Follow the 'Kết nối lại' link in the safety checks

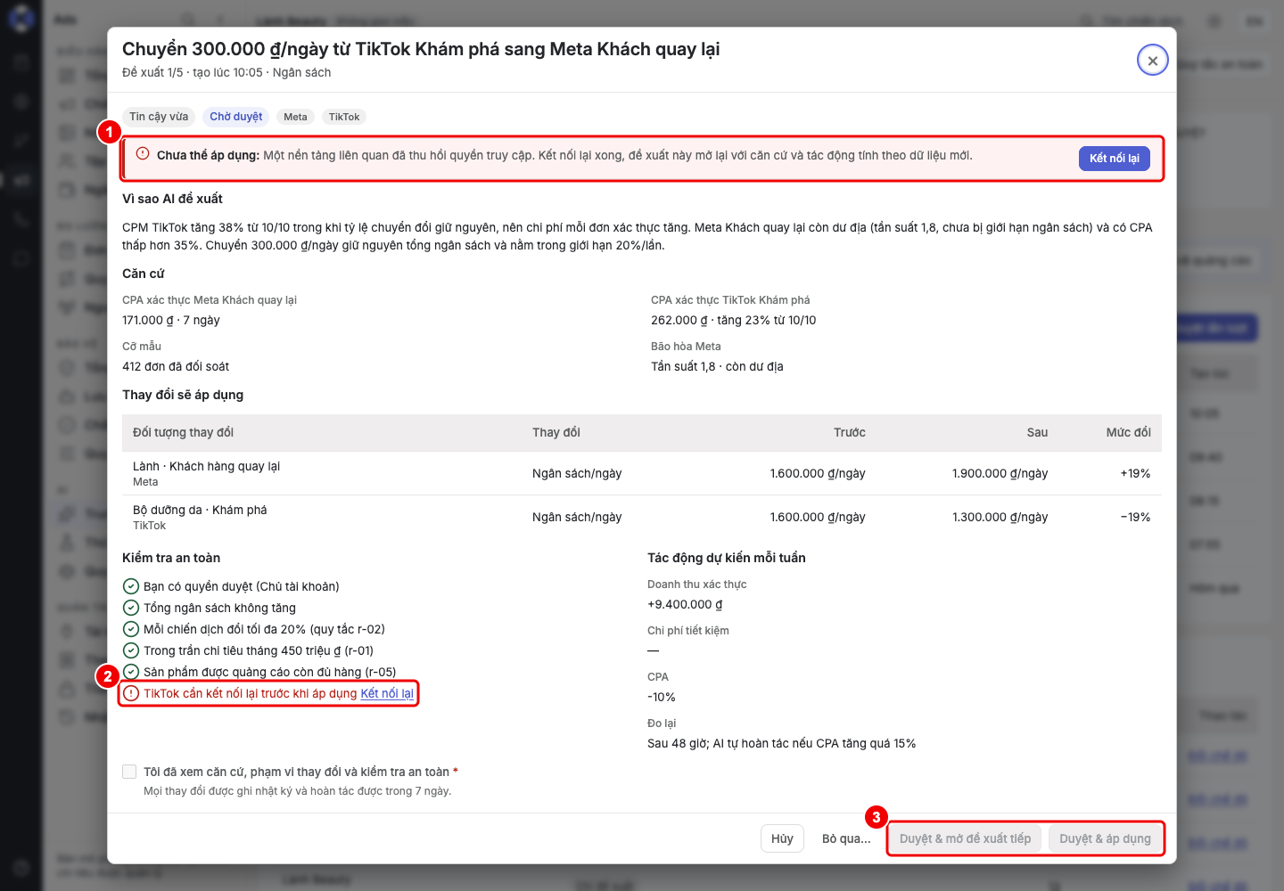coord(387,693)
